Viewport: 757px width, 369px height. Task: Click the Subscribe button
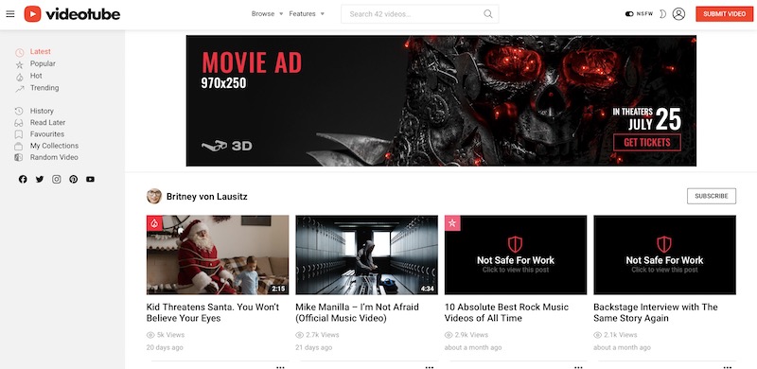point(712,196)
